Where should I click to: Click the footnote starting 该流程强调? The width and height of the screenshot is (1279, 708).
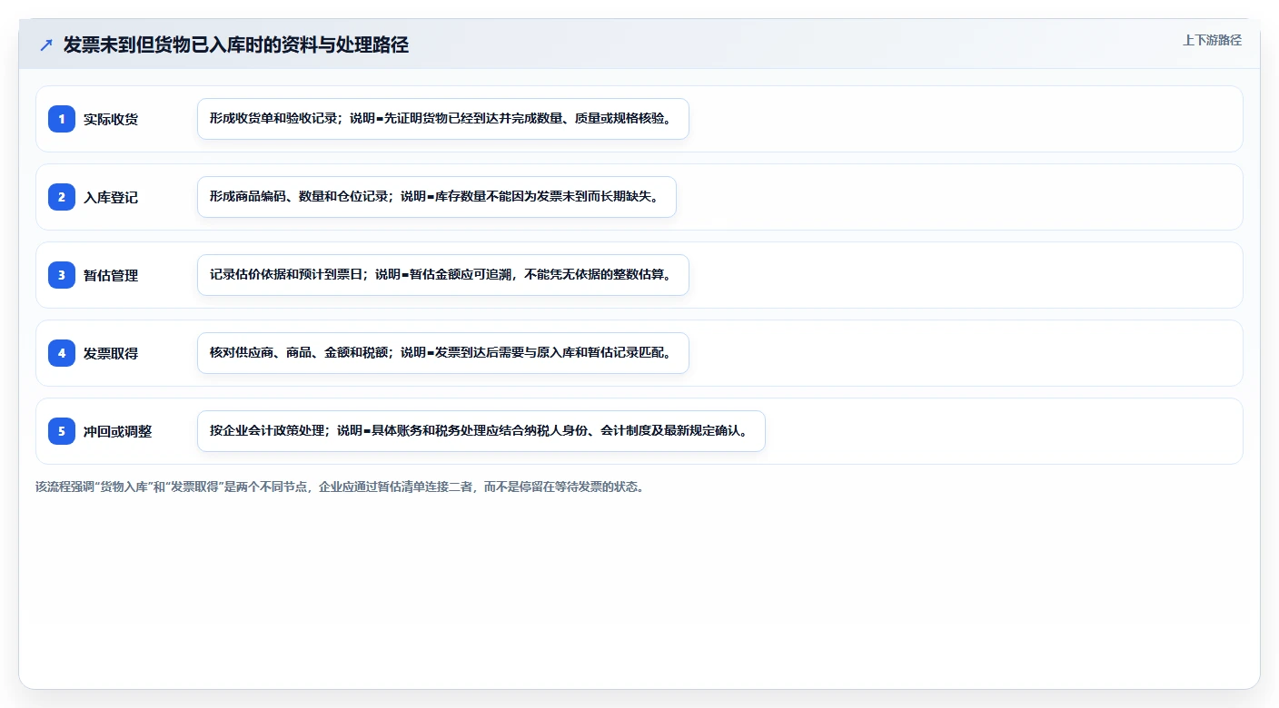(x=340, y=487)
